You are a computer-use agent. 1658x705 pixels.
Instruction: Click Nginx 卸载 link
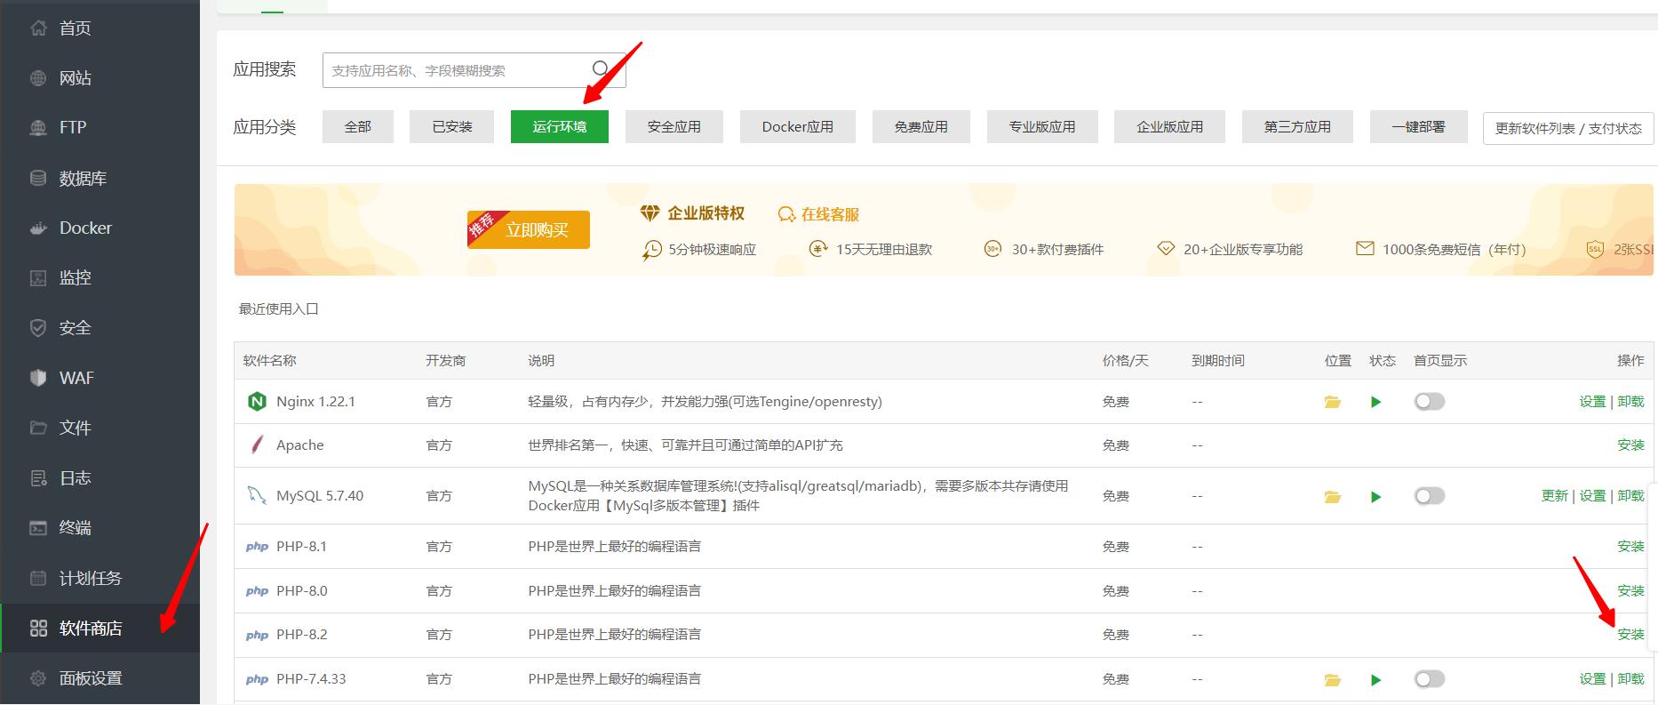coord(1630,402)
